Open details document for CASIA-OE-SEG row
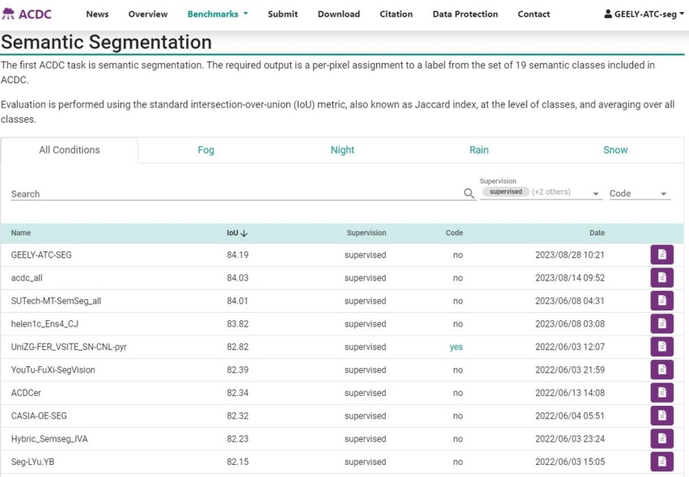The height and width of the screenshot is (477, 689). coord(662,416)
